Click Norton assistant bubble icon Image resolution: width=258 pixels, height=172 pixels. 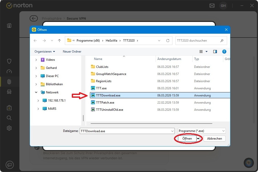(249, 163)
